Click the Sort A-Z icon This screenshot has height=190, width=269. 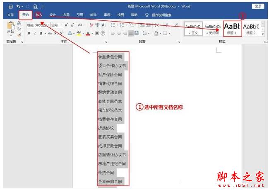[x=168, y=25]
